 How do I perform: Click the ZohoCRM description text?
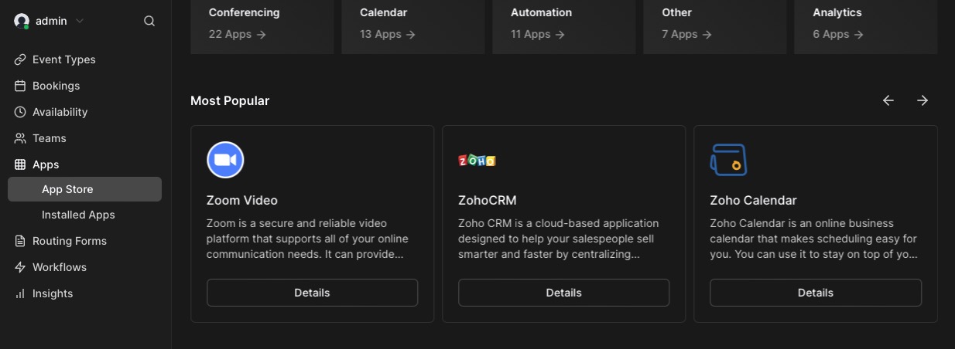pos(559,239)
